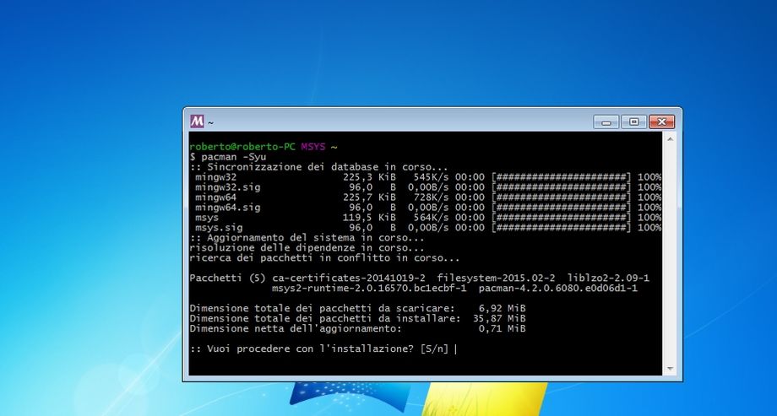Click the 'msys' database name

207,218
